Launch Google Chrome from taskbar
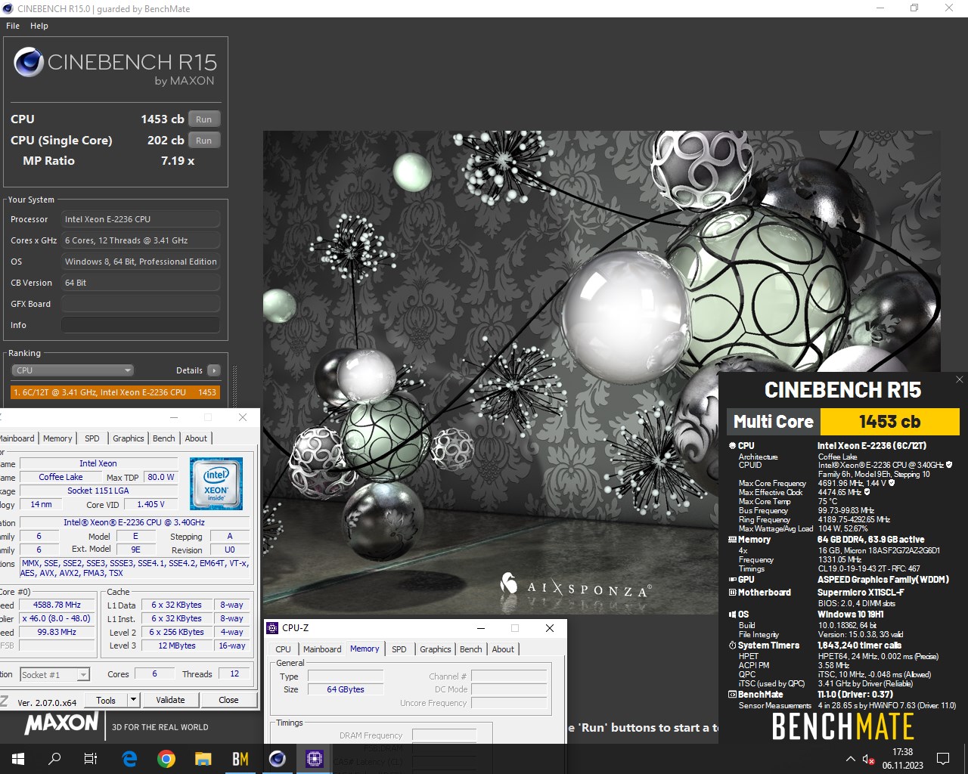The width and height of the screenshot is (968, 774). [166, 759]
